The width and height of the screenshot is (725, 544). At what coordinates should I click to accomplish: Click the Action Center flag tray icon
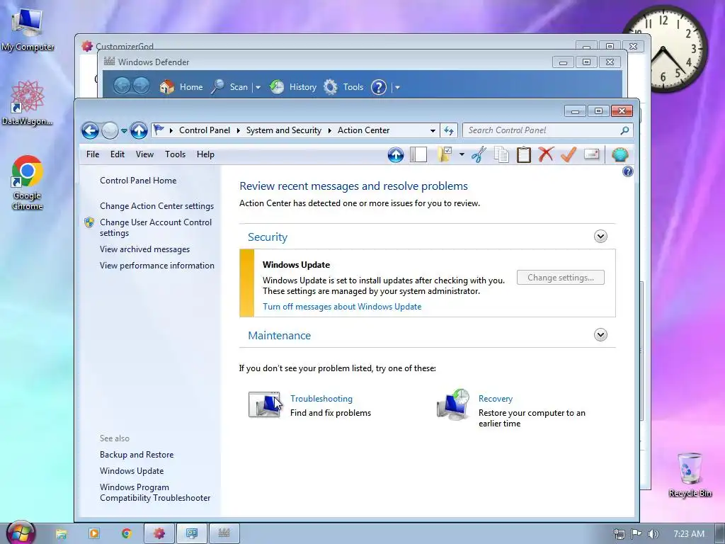636,534
